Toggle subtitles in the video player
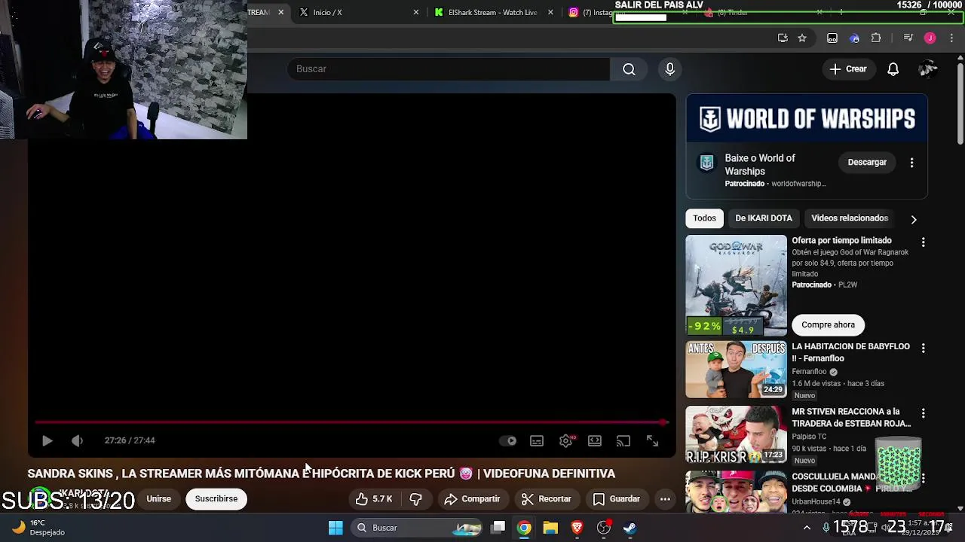This screenshot has height=542, width=965. [x=537, y=441]
